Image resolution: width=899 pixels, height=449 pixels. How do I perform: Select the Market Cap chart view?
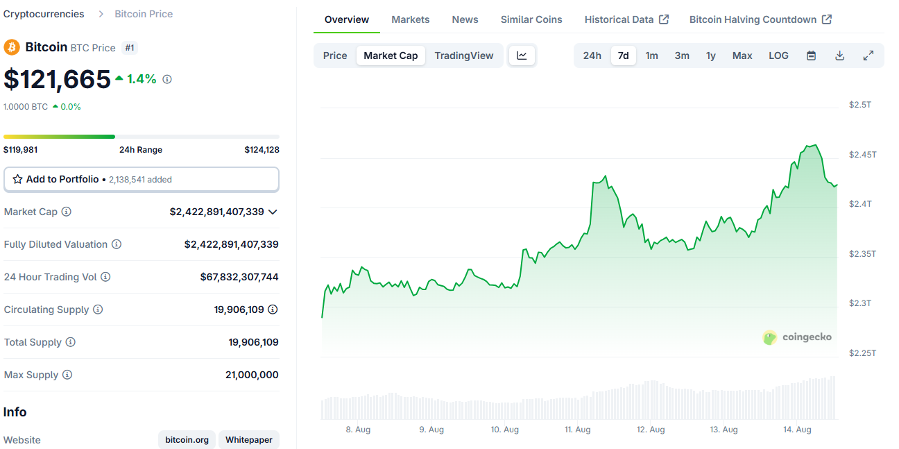(x=391, y=56)
